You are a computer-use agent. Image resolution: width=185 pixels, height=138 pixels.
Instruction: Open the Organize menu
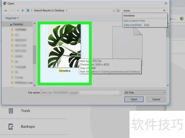(x=12, y=18)
